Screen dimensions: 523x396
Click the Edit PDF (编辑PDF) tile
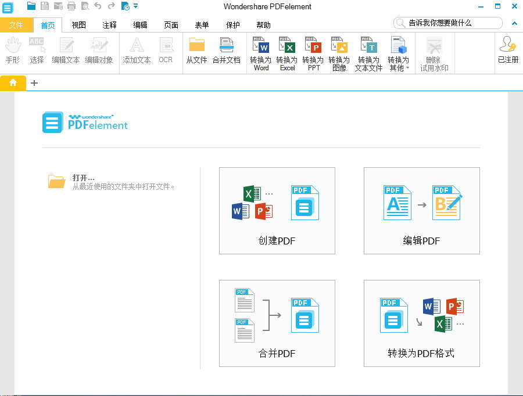click(421, 211)
